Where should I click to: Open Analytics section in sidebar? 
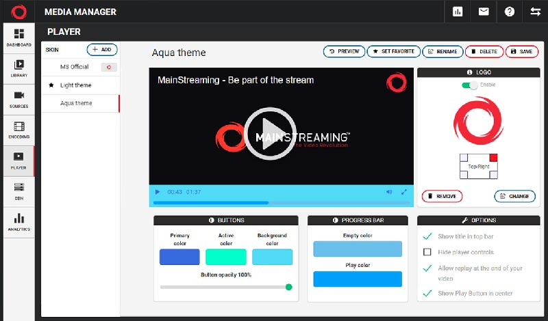tap(19, 223)
